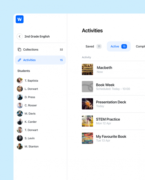Open T. Baptista's avatar
Screen dimensions: 145x180
coord(20,80)
